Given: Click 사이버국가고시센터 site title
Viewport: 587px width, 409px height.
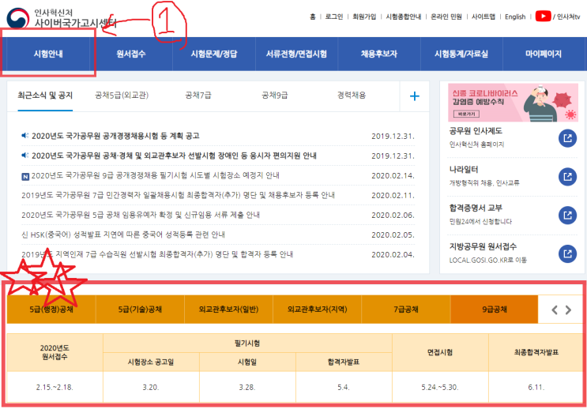Looking at the screenshot, I should (75, 24).
